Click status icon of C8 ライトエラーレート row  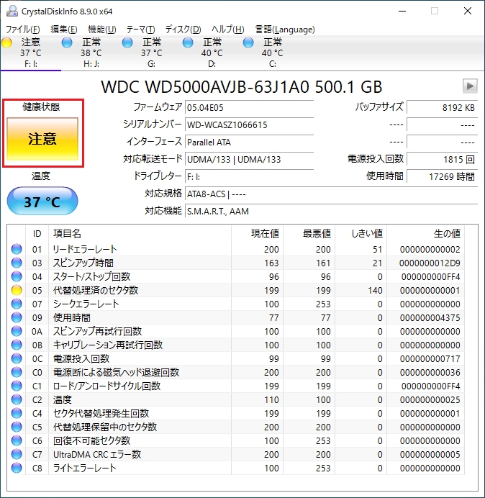tap(17, 468)
